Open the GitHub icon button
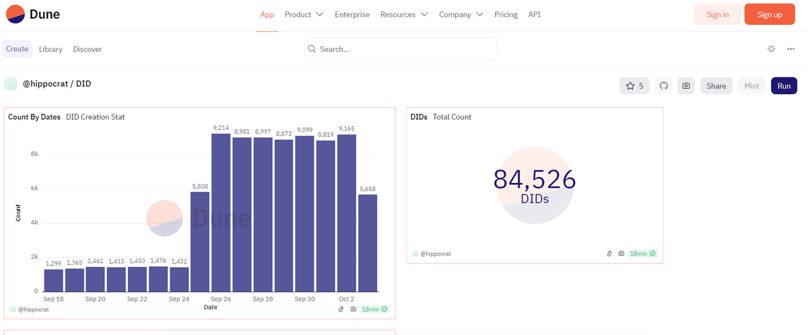808x335 pixels. pyautogui.click(x=664, y=86)
